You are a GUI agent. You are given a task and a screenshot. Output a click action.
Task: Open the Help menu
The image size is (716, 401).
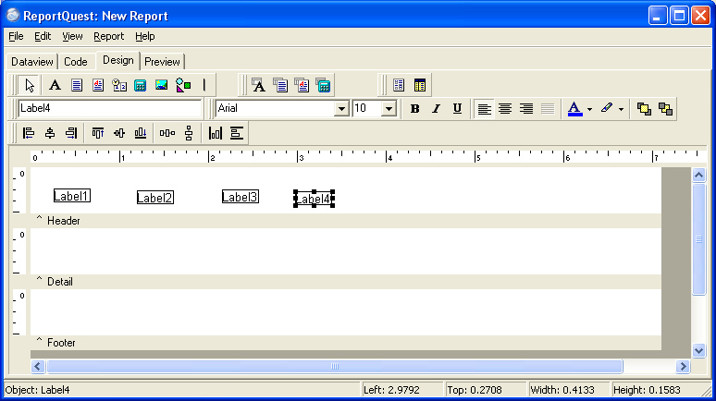click(x=144, y=36)
